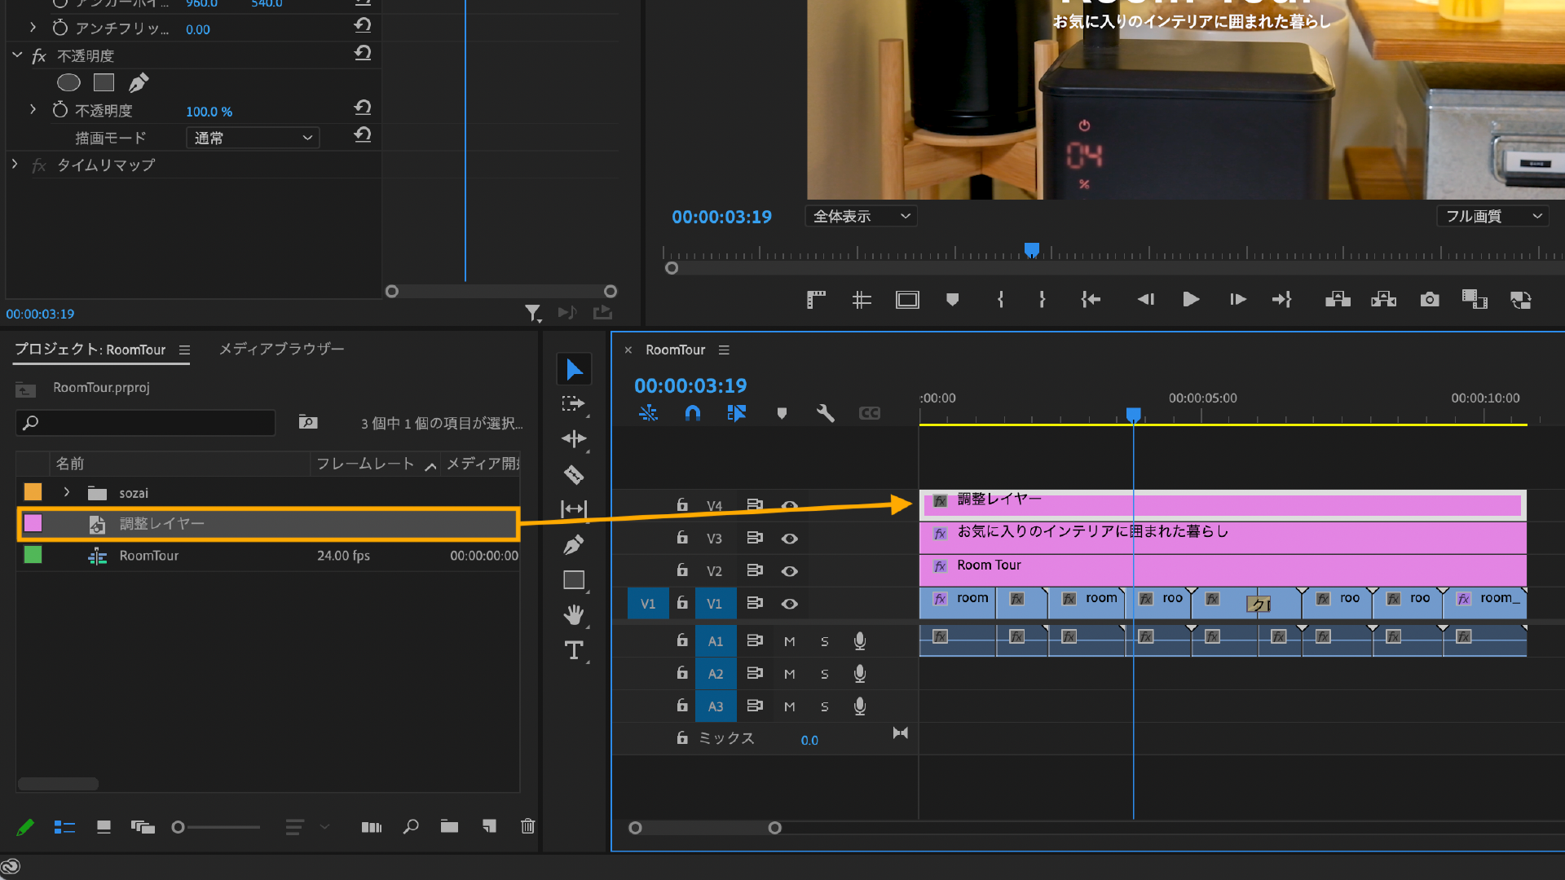Switch to the メディアブラウザー tab
Screen dimensions: 1565x880
[281, 349]
